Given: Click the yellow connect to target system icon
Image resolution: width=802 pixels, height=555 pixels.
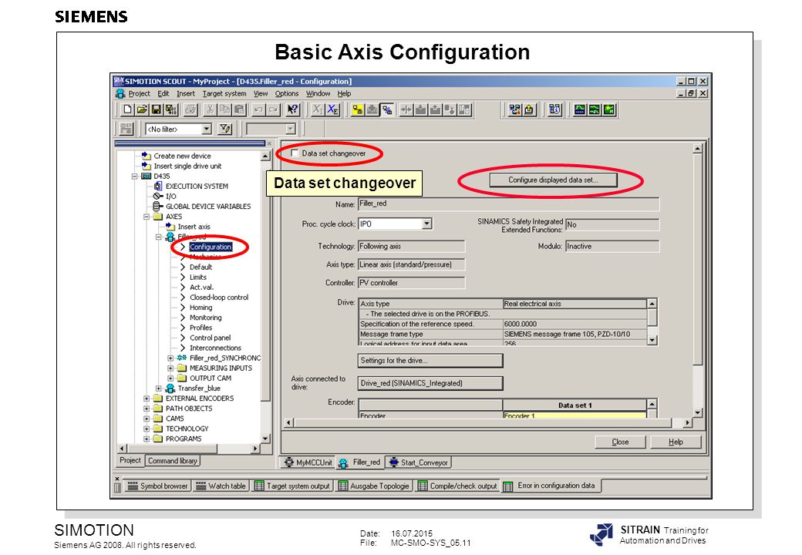Looking at the screenshot, I should (x=358, y=110).
